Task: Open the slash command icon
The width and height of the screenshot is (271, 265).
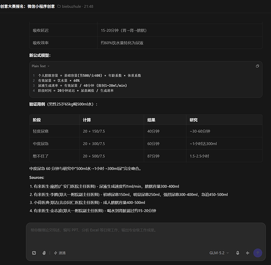Action: (x=34, y=253)
